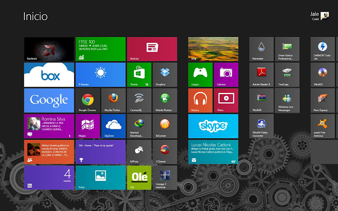Open the Escritorio desktop tile
Image resolution: width=338 pixels, height=211 pixels.
(49, 49)
